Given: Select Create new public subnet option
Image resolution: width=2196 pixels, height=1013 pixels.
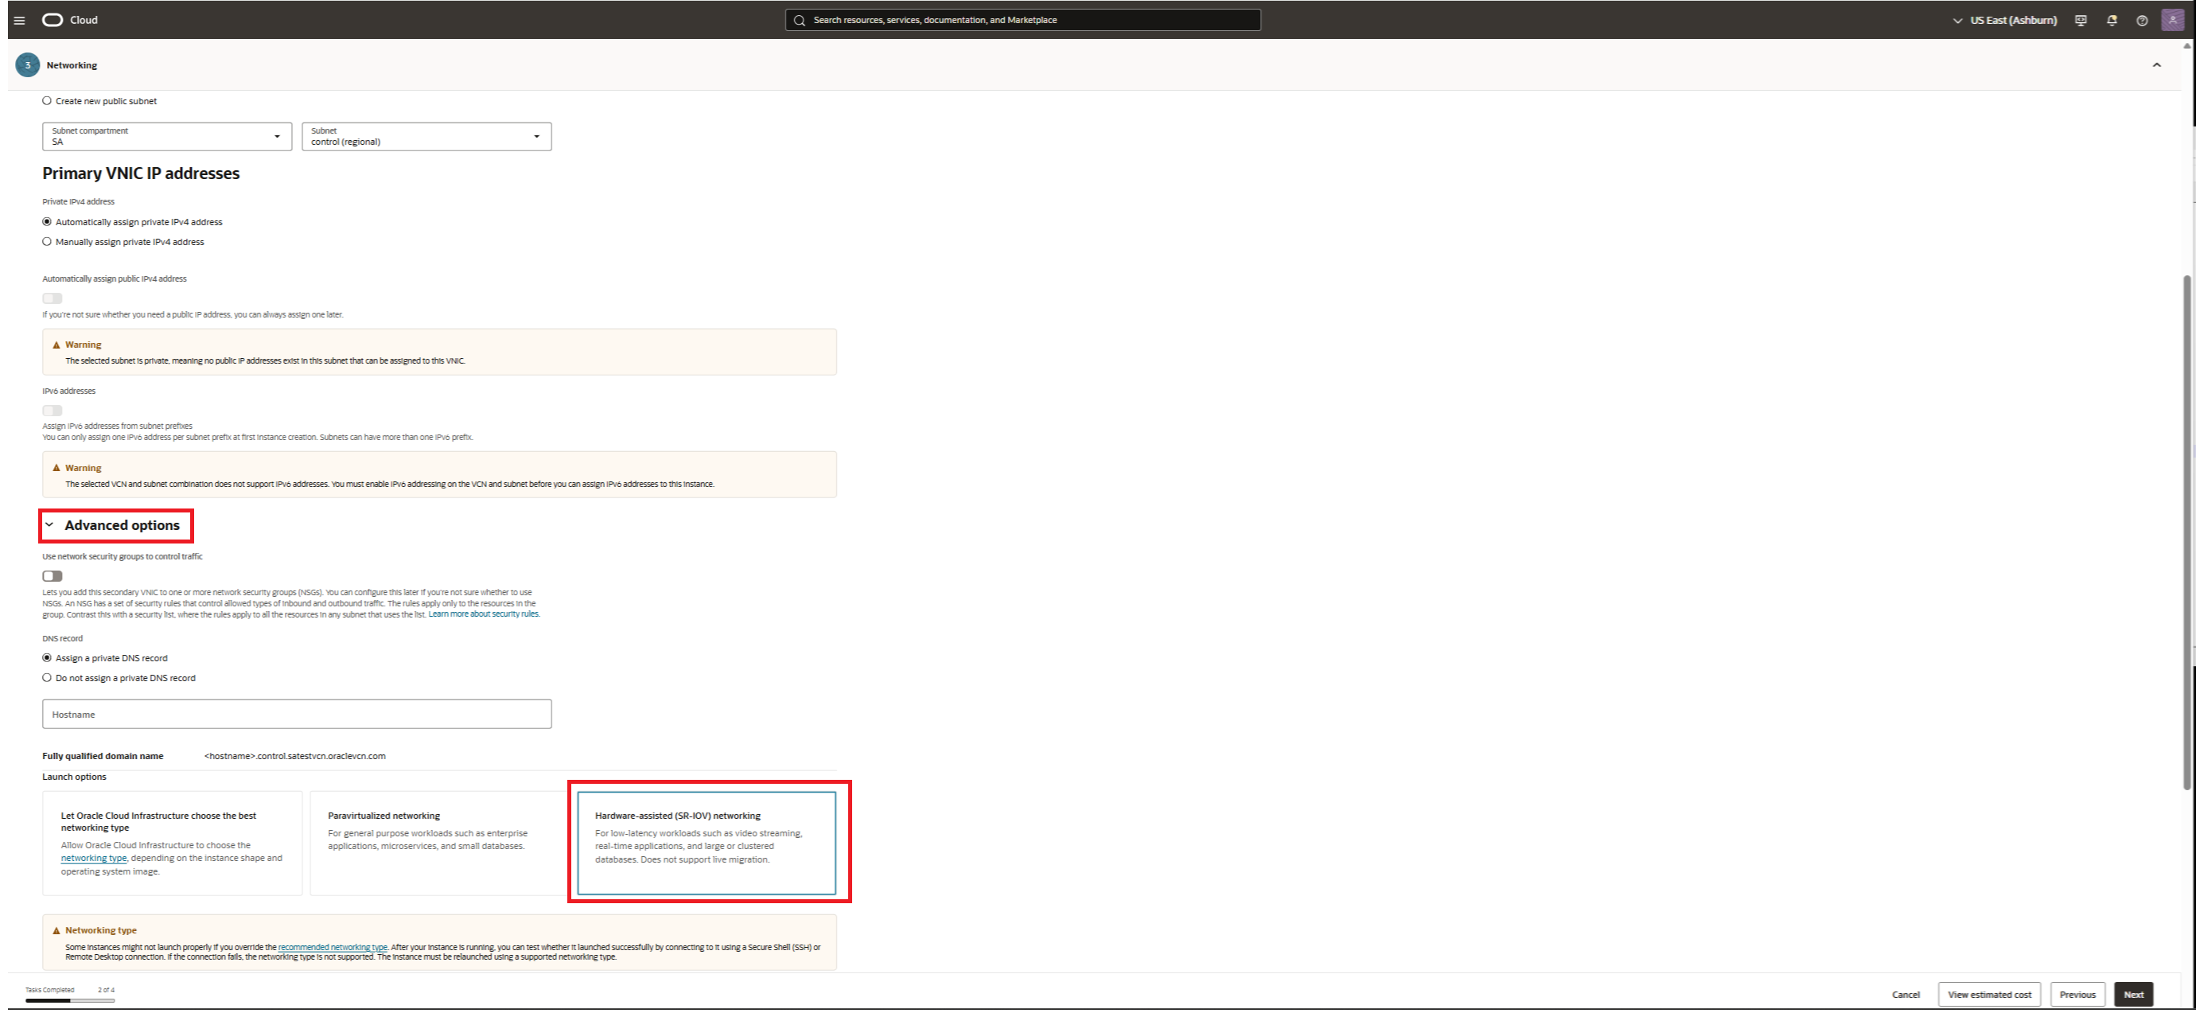Looking at the screenshot, I should 47,100.
